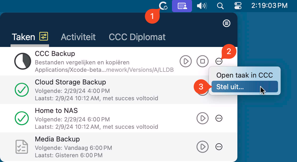This screenshot has height=162, width=297.
Task: Switch to the Activiteit tab
Action: 78,37
